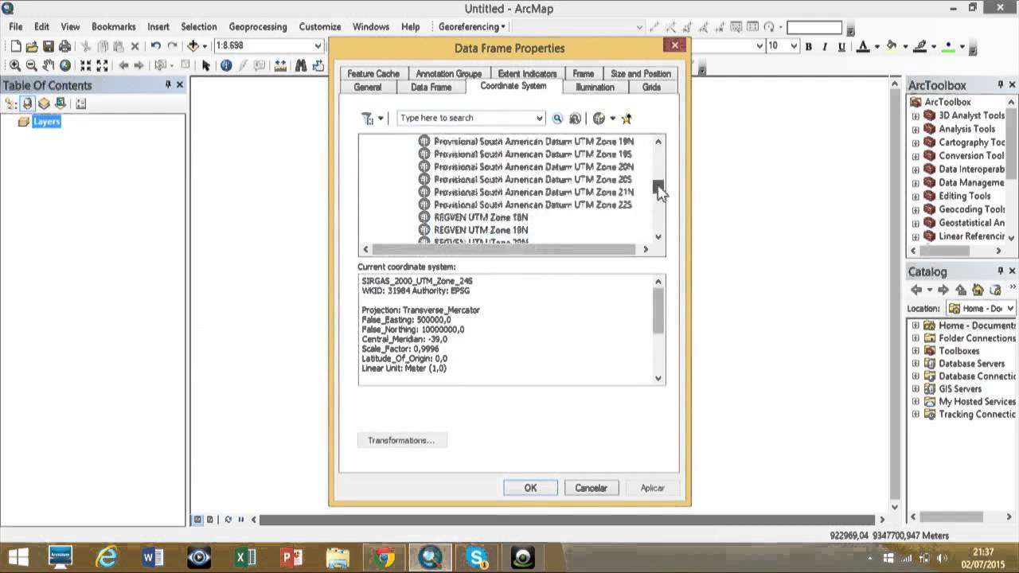The width and height of the screenshot is (1019, 573).
Task: Click the Print icon in the toolbar
Action: pos(65,47)
